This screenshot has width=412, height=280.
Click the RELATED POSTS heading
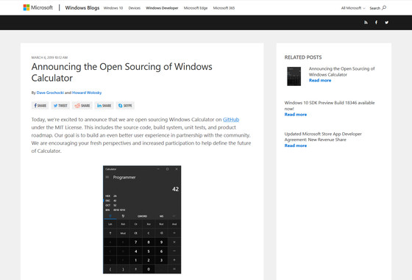[303, 57]
